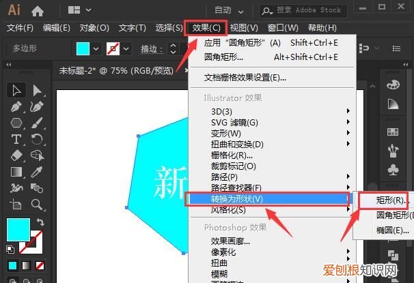This screenshot has width=414, height=283.
Task: Open the 编辑(E) menu
Action: point(57,28)
